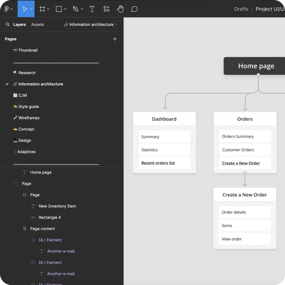Select the Text tool
285x285 pixels.
point(92,9)
